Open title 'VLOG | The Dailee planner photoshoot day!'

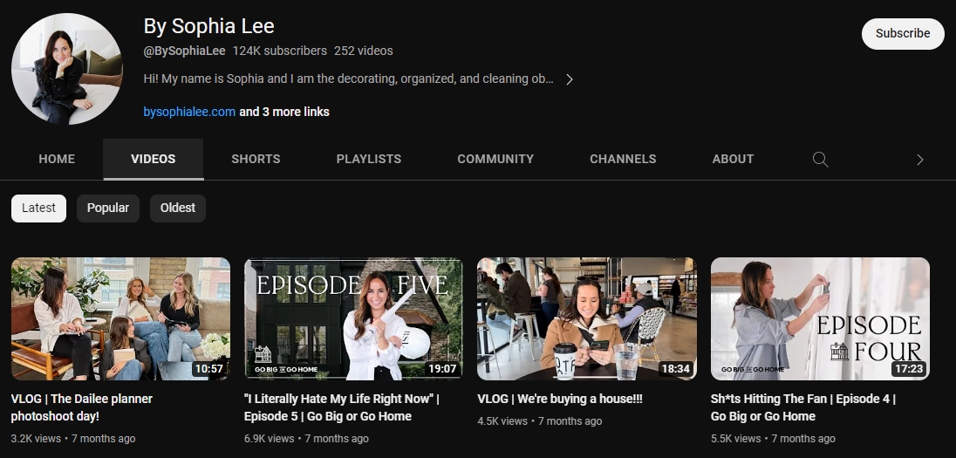tap(82, 407)
